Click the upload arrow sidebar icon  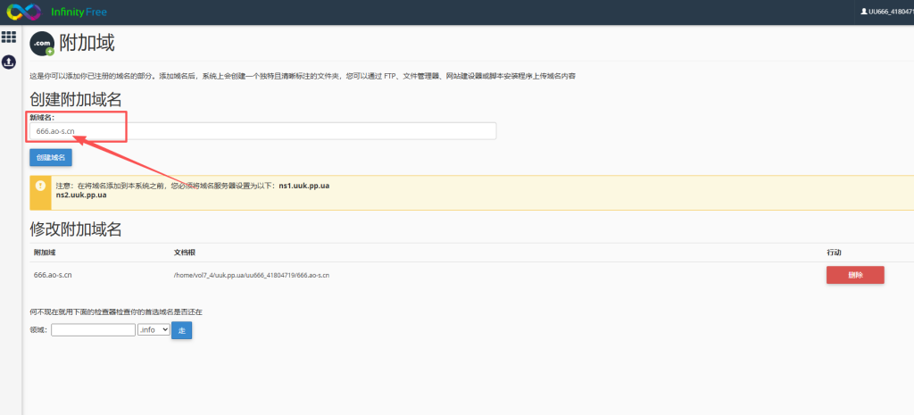(9, 62)
